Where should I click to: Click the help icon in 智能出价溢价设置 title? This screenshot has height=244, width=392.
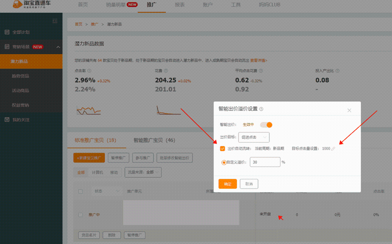click(261, 109)
